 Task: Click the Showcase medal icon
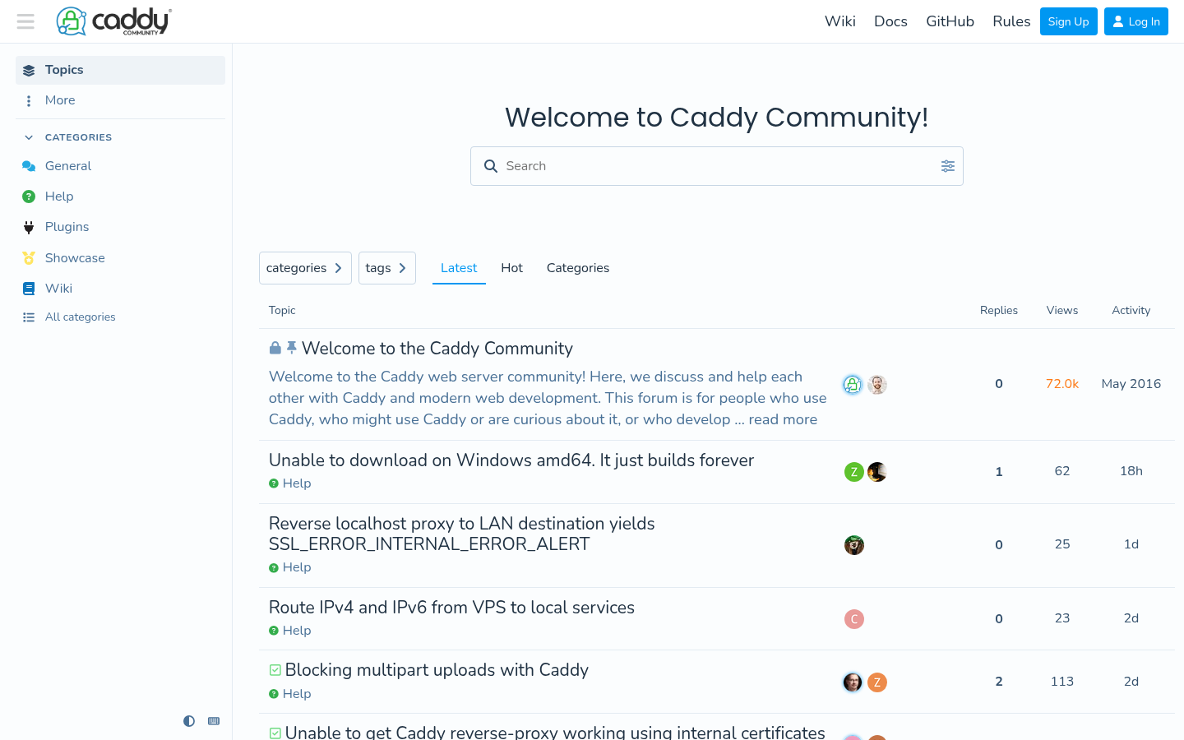click(x=29, y=258)
